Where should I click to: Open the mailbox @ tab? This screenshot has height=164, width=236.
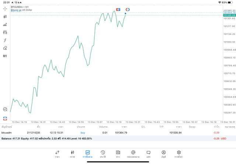tap(133, 154)
